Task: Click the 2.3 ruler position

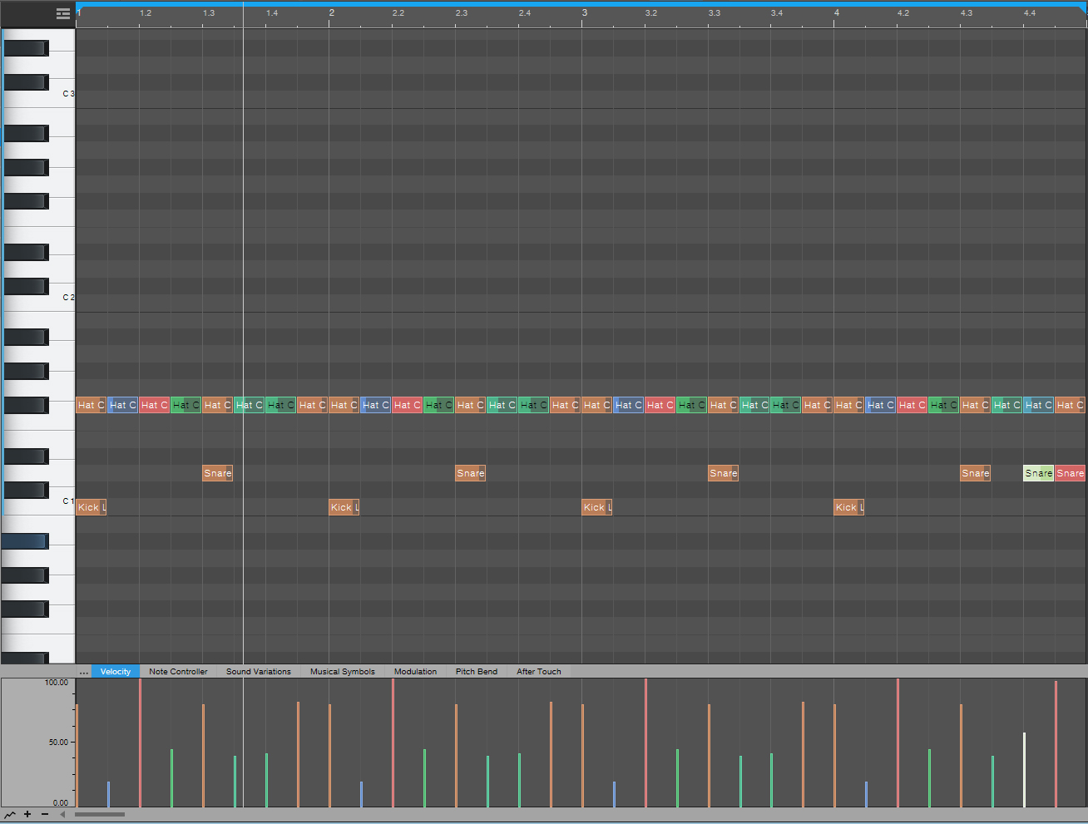Action: 461,13
